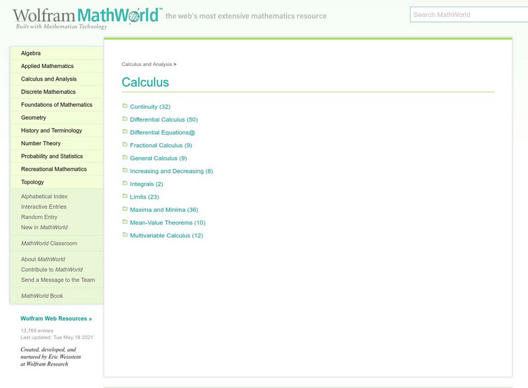Open Wolfram Web Resources

(x=56, y=319)
